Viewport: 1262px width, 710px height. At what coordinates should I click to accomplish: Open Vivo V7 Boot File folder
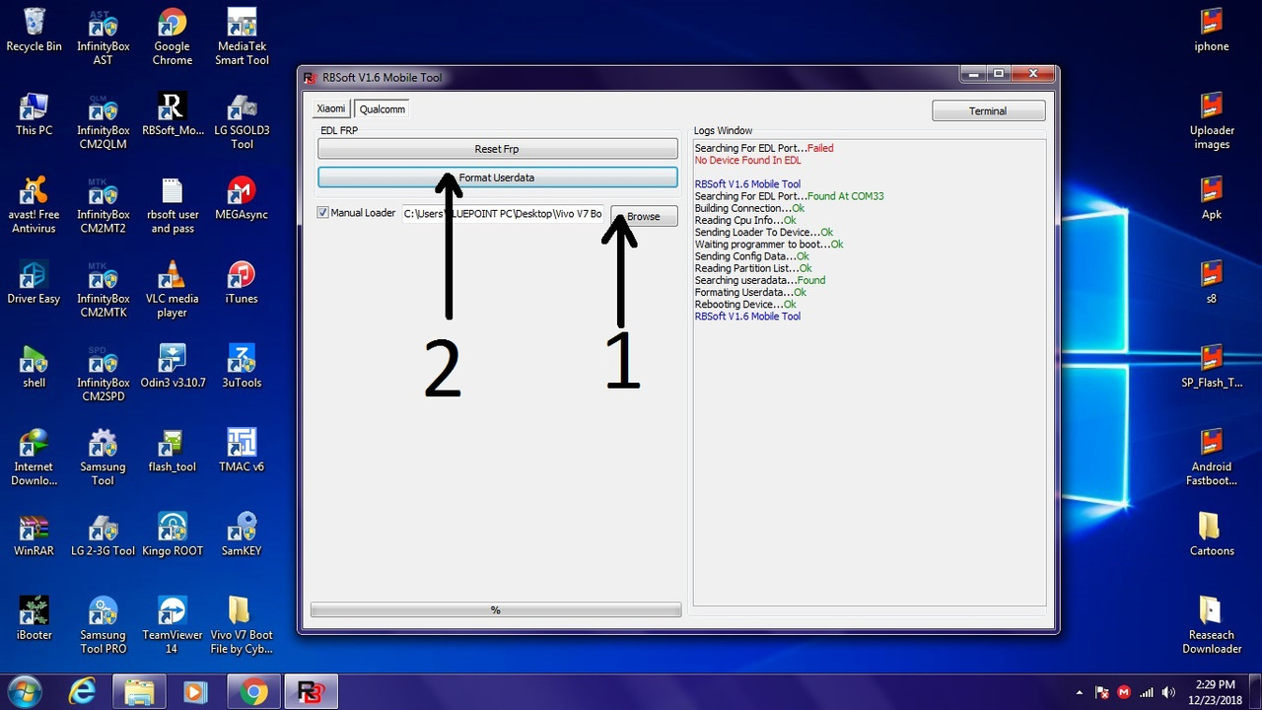[242, 625]
